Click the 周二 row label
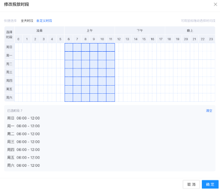Image resolution: width=220 pixels, height=190 pixels. tap(9, 64)
